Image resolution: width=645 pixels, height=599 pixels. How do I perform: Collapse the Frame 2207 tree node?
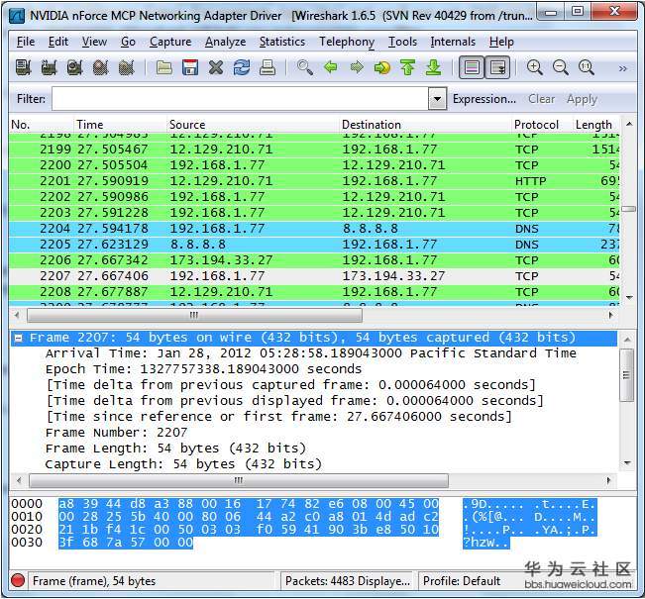click(x=18, y=338)
